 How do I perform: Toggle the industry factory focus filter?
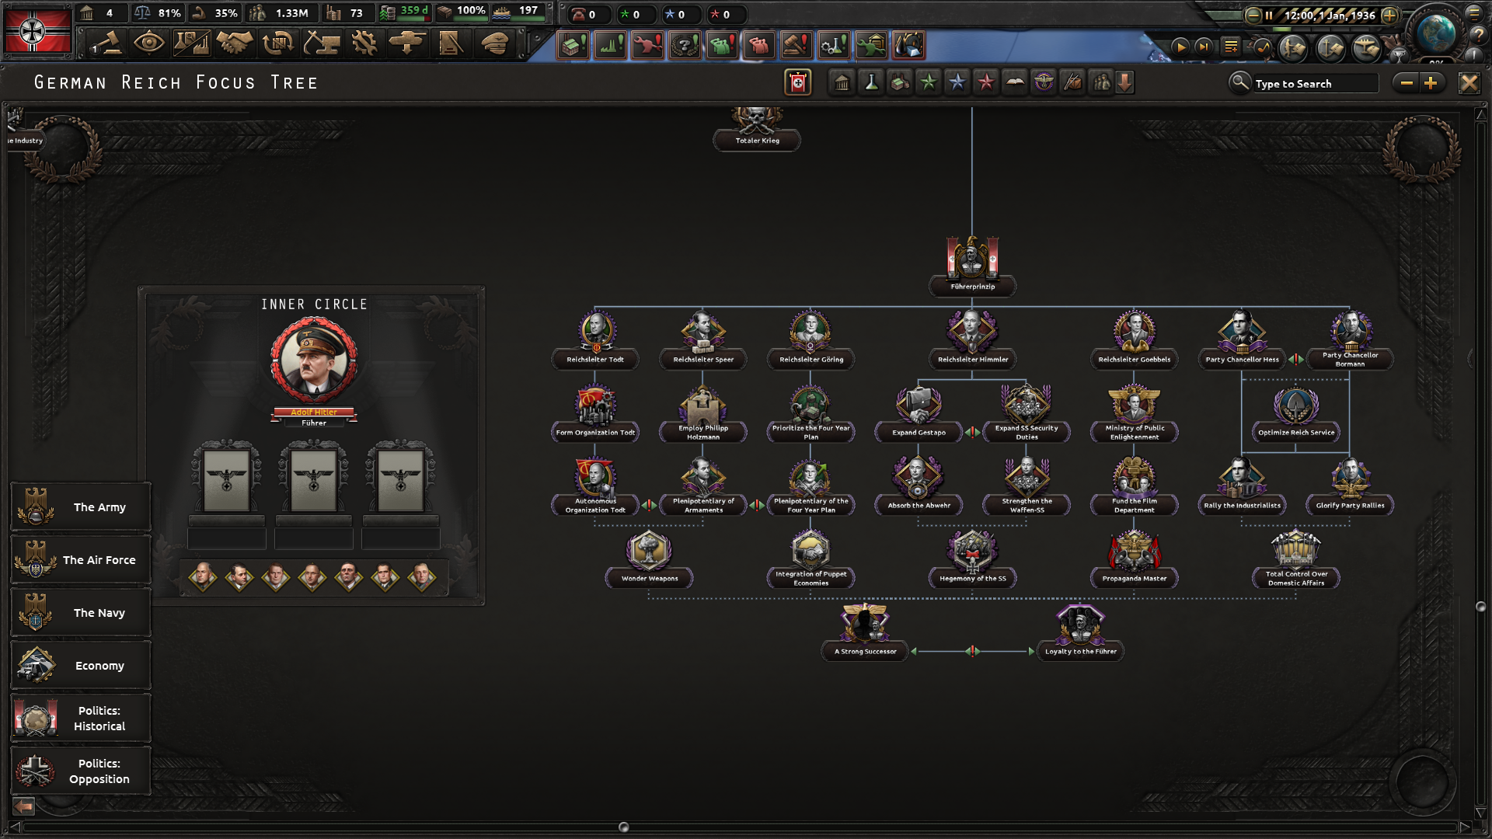tap(900, 82)
